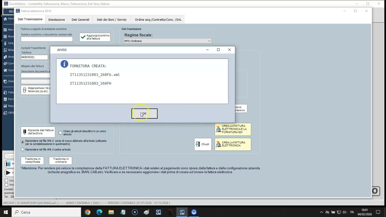
Task: Select Riprendere nel file XML codice articolo
Action: [23, 149]
